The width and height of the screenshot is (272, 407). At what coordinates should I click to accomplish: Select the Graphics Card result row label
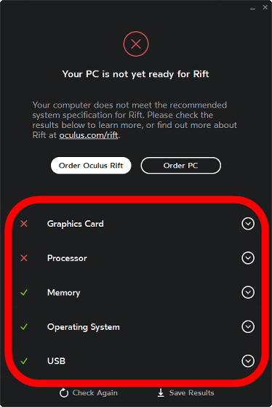pyautogui.click(x=76, y=224)
